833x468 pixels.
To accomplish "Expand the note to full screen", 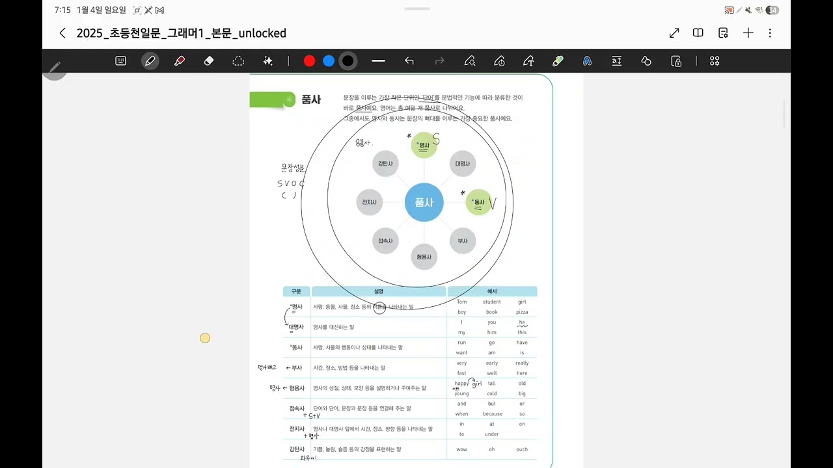I will (x=674, y=33).
